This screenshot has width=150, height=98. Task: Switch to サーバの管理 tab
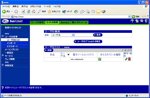[x=37, y=22]
